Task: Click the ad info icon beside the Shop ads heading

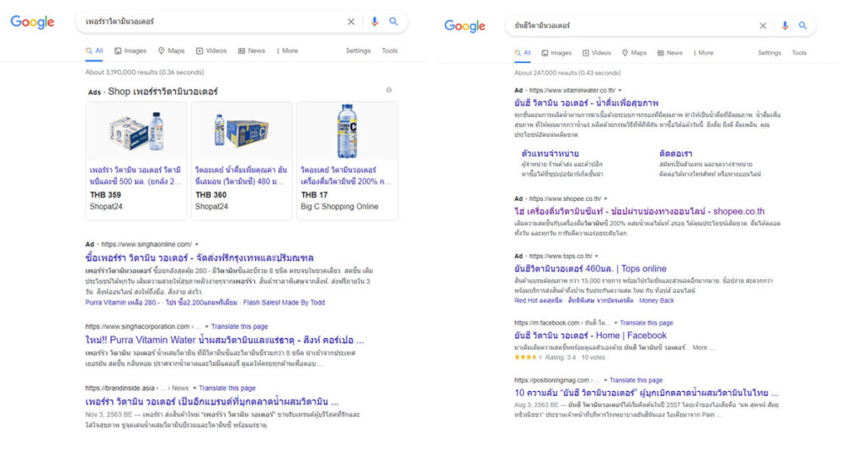Action: (389, 90)
